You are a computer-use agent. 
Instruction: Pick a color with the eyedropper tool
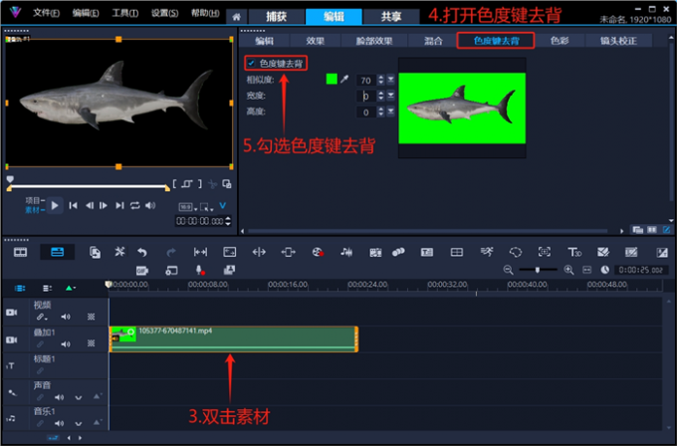click(x=344, y=80)
